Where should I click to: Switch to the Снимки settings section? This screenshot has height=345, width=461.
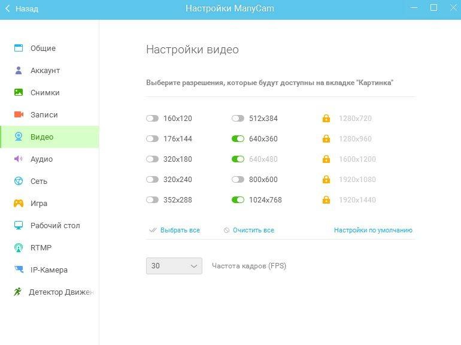tap(49, 92)
